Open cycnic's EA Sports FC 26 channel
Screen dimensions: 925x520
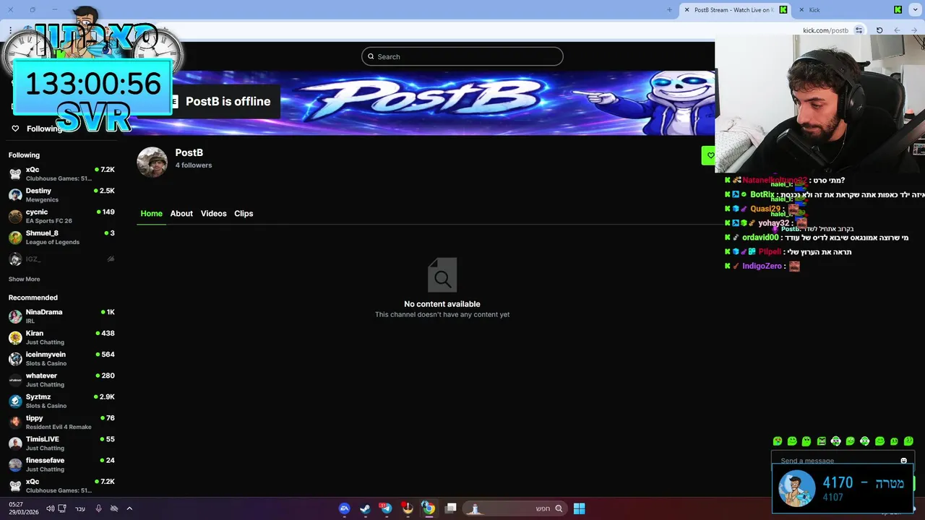click(x=61, y=216)
